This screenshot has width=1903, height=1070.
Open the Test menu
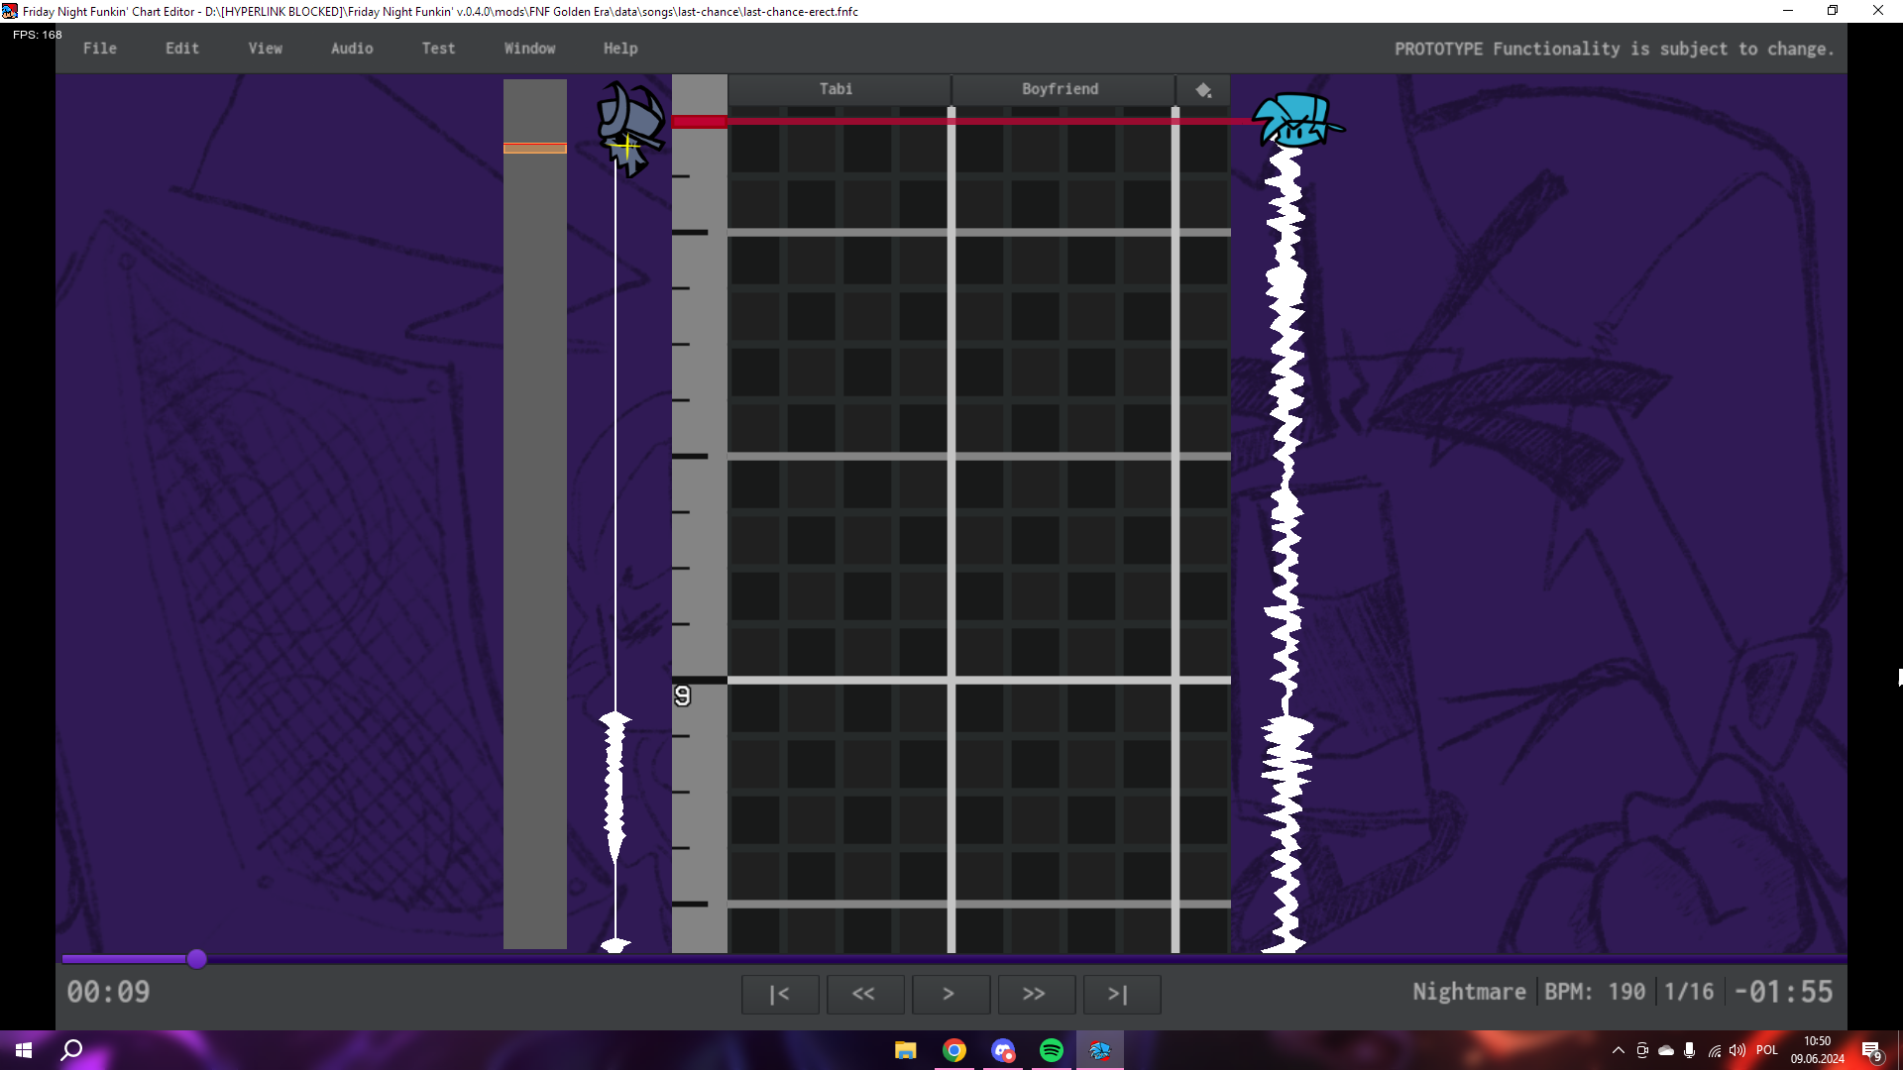click(438, 49)
